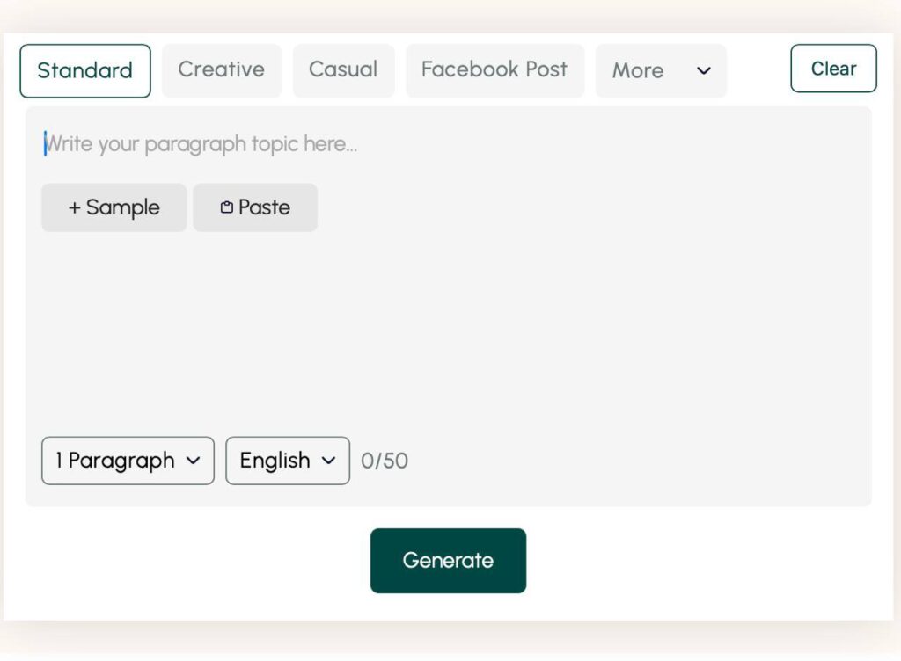901x661 pixels.
Task: Click the blinking text caret before placeholder
Action: pos(45,144)
